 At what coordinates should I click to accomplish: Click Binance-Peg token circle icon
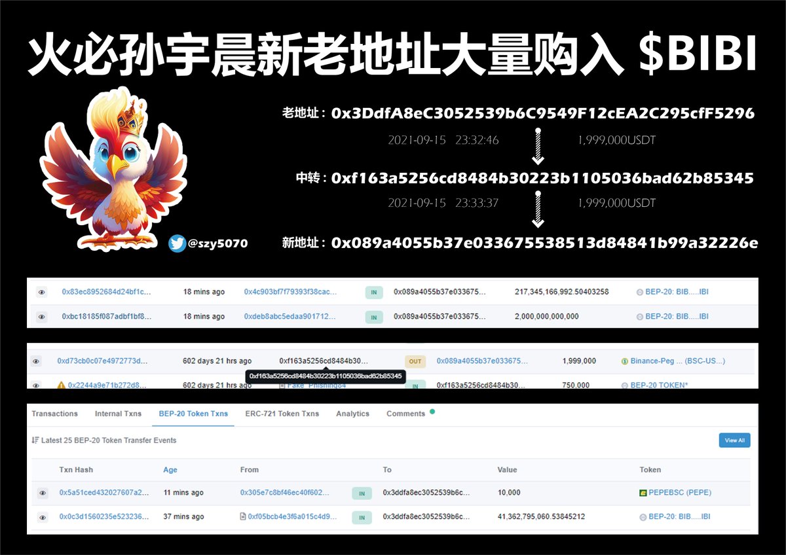pyautogui.click(x=625, y=361)
